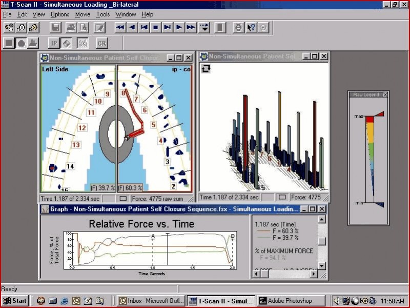Toggle the 3D columns view button
This screenshot has width=410, height=308.
[x=33, y=43]
